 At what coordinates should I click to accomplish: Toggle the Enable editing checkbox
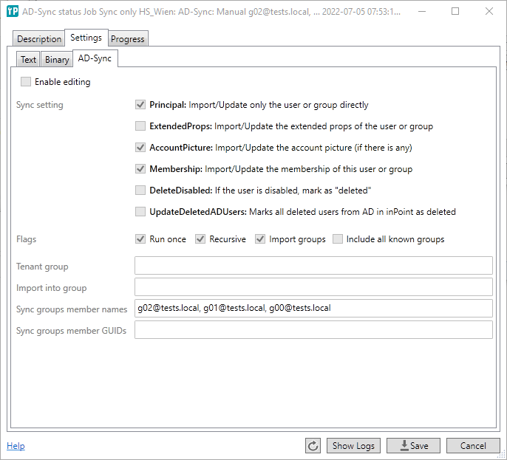pos(27,82)
